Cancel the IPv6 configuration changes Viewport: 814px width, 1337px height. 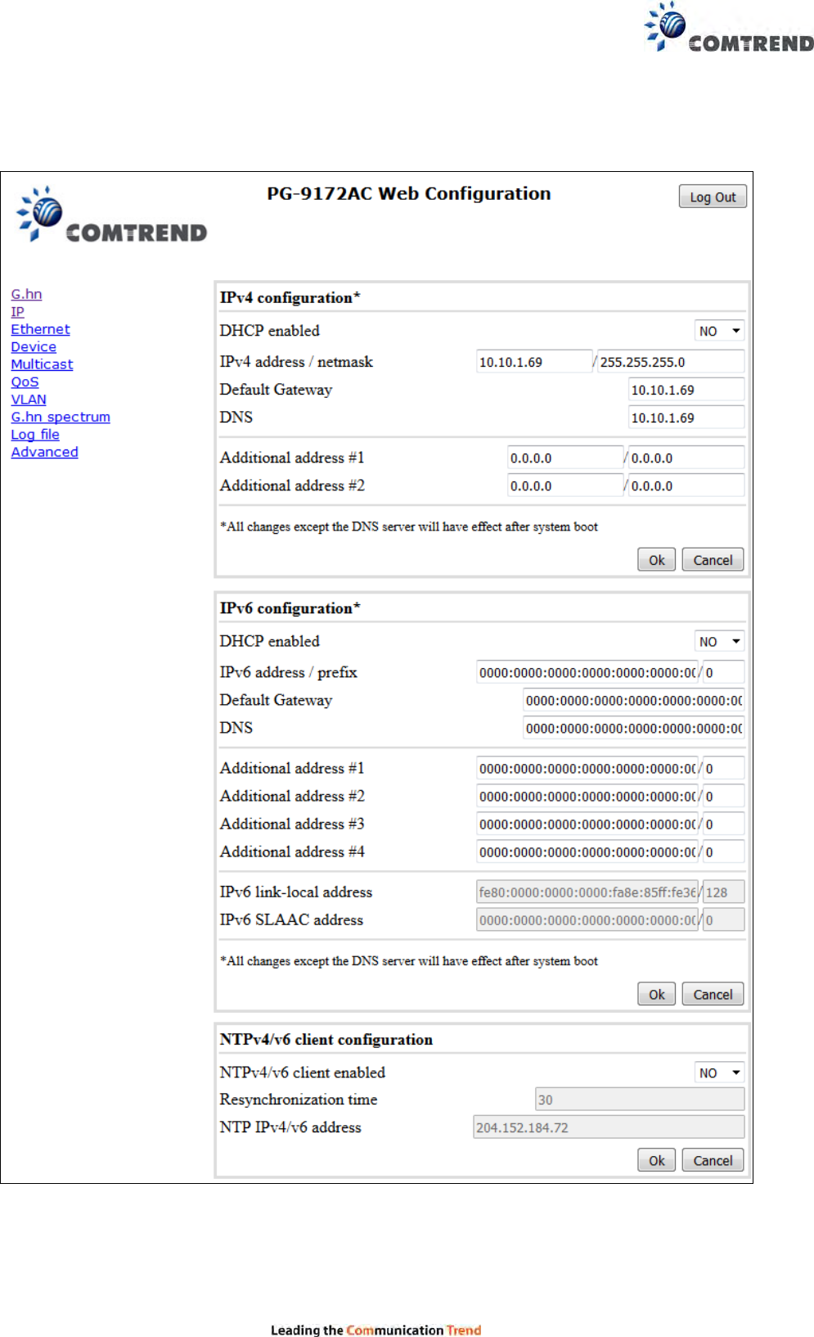point(713,994)
